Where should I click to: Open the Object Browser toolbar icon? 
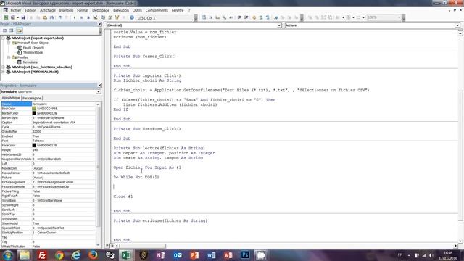tap(117, 17)
